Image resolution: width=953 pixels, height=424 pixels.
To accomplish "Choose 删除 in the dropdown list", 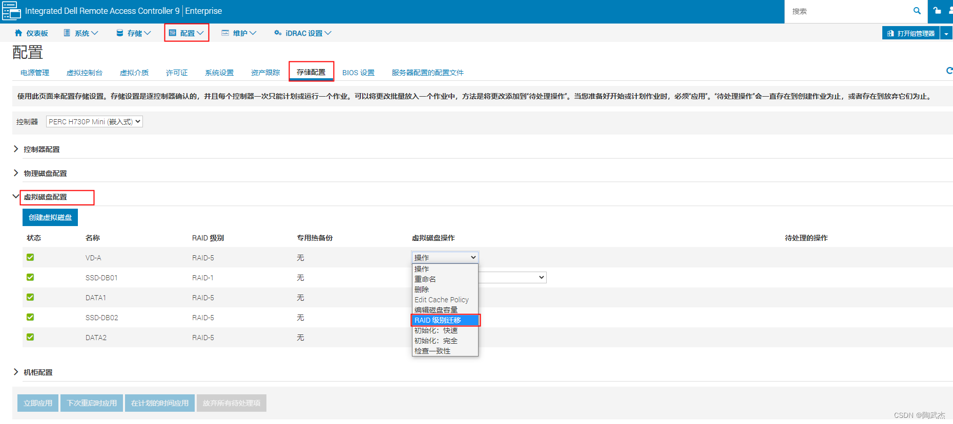I will coord(445,289).
